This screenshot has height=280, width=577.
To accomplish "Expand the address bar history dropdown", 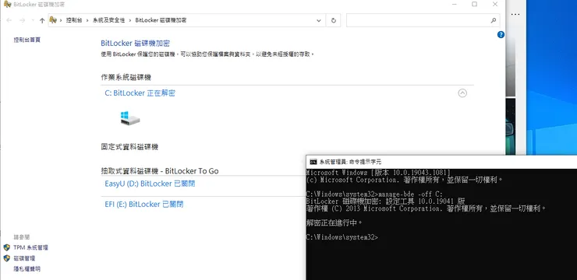I will coord(319,20).
